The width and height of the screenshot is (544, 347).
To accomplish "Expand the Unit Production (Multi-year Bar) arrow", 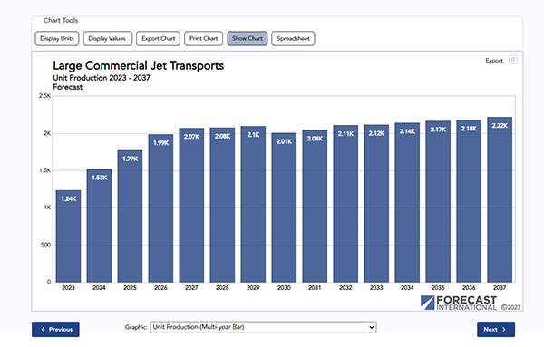I will click(371, 327).
